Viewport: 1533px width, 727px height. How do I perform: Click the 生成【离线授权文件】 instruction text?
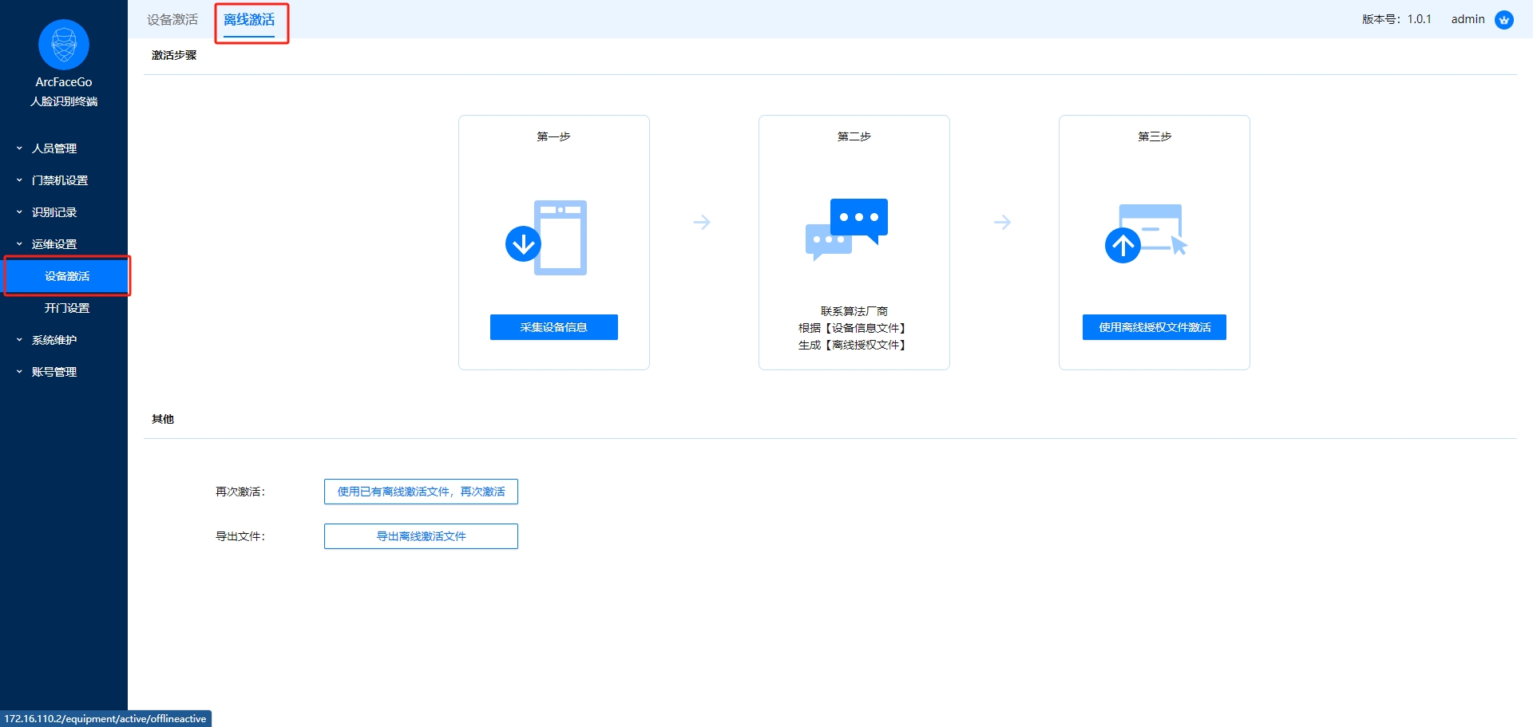[854, 345]
